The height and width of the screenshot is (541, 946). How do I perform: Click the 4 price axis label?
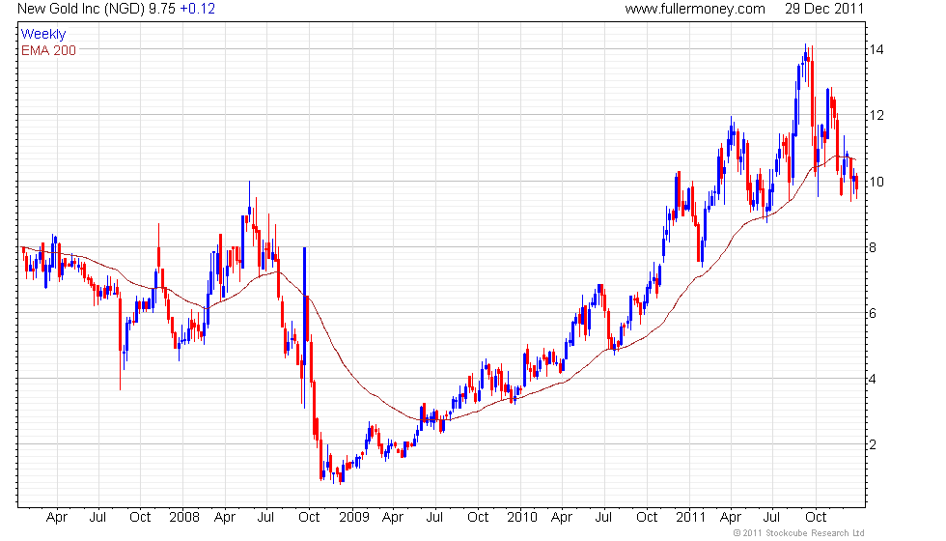coord(873,379)
